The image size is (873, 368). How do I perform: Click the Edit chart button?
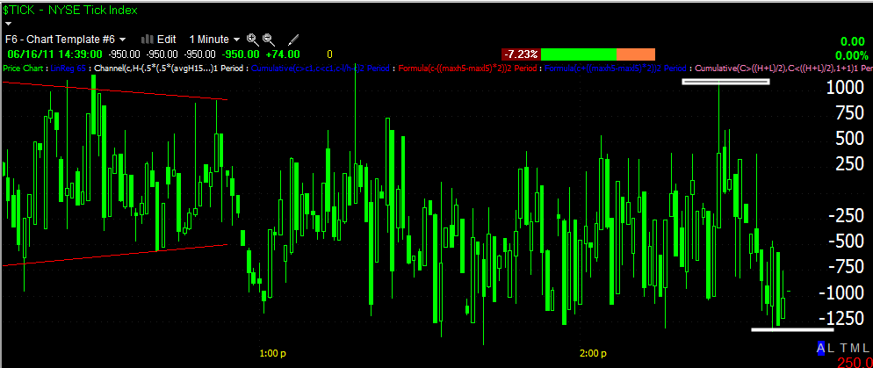click(x=167, y=39)
